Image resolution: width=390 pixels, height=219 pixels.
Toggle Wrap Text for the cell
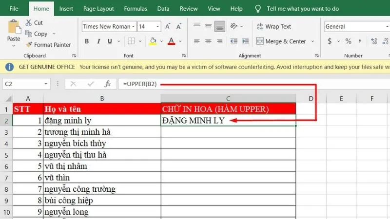[273, 27]
